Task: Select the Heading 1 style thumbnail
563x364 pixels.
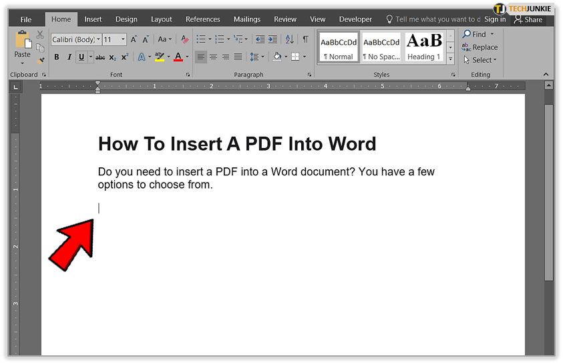Action: click(x=424, y=47)
